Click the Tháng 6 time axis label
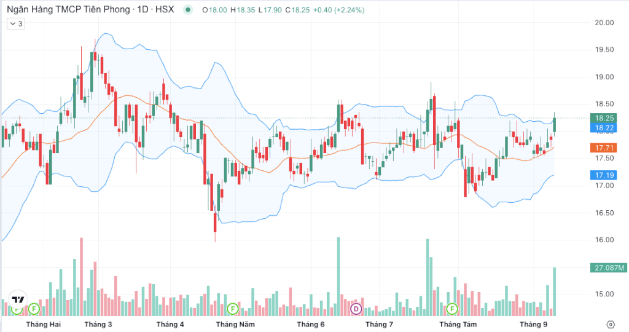The width and height of the screenshot is (629, 332). [311, 325]
